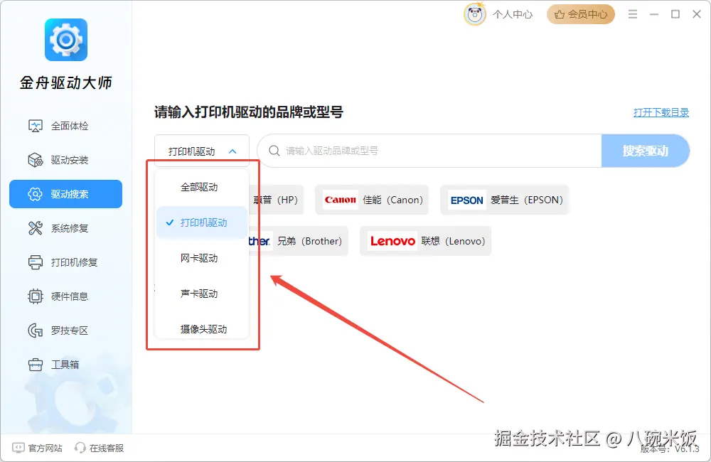Click the search magnifier icon
The height and width of the screenshot is (462, 711).
[x=274, y=151]
